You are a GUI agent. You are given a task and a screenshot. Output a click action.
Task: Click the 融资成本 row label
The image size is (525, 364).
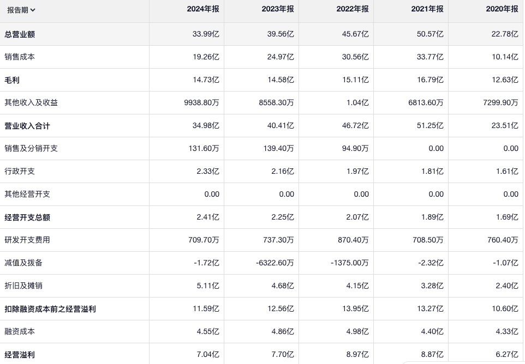click(x=20, y=331)
